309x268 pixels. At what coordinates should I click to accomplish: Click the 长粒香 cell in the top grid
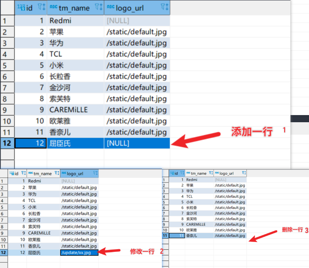[x=76, y=76]
